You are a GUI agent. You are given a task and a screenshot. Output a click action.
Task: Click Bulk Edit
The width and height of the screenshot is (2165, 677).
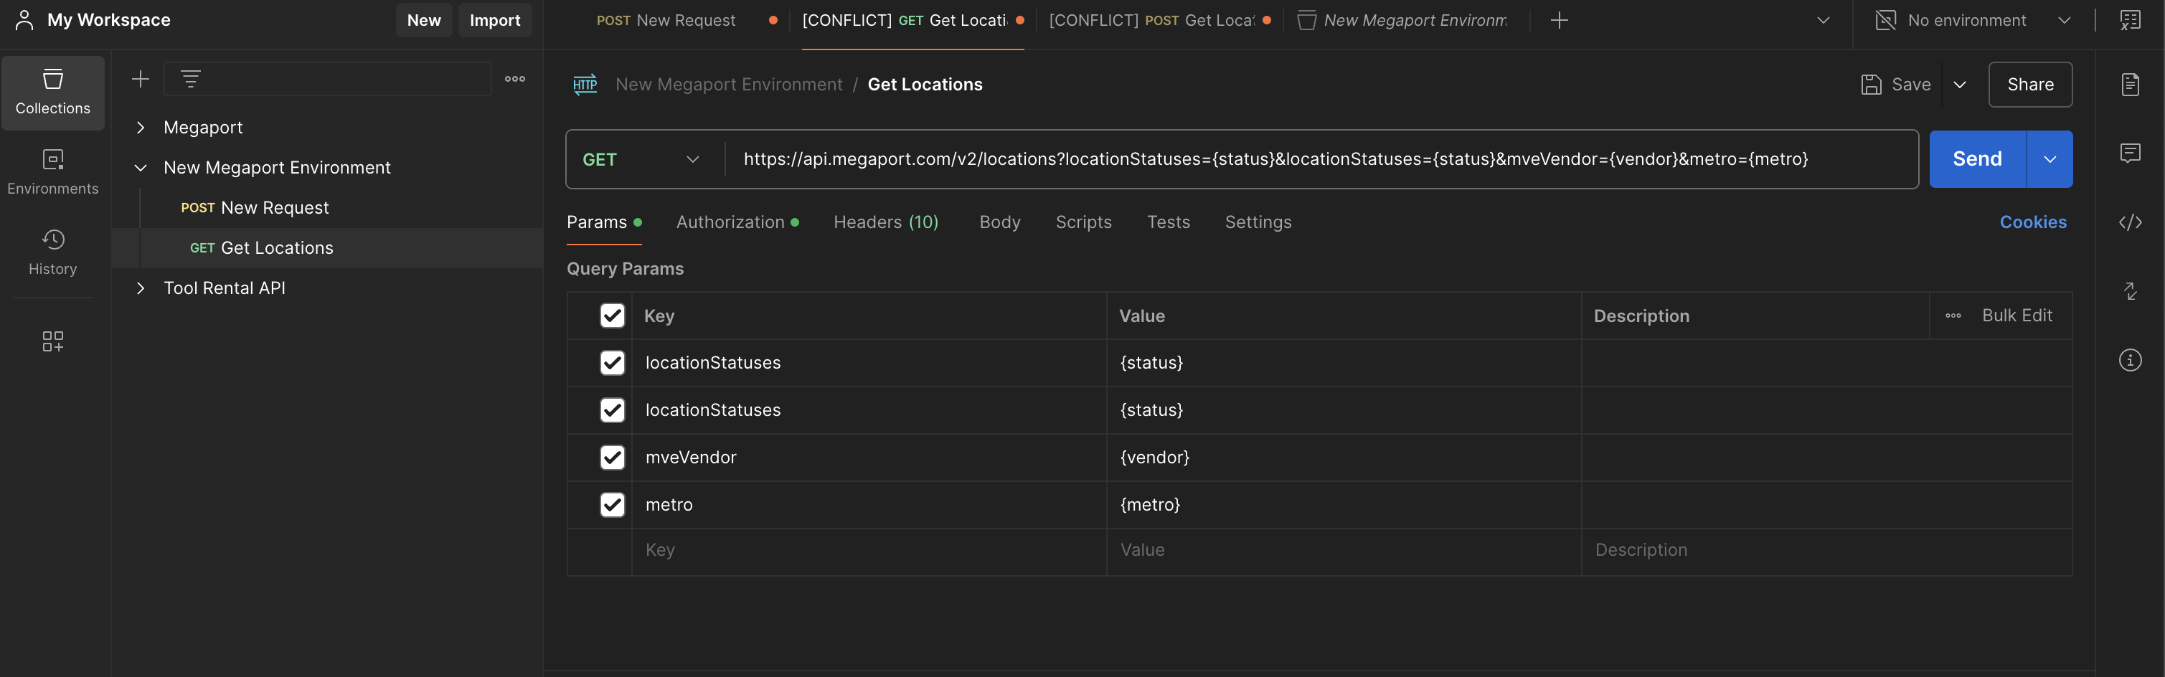2017,316
